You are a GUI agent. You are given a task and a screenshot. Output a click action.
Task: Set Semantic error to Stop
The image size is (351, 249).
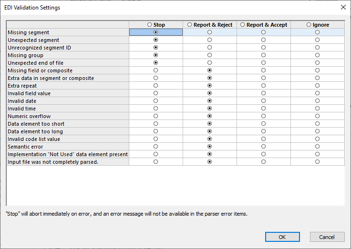click(155, 147)
